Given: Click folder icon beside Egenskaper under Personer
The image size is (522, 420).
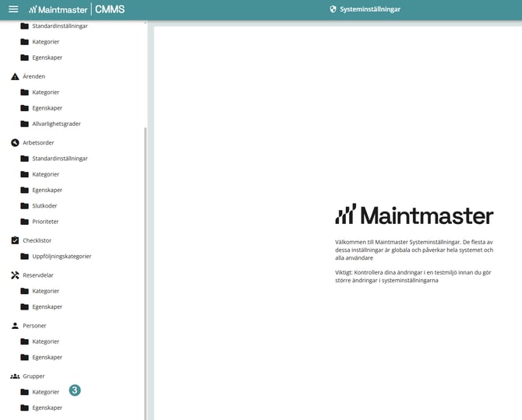Looking at the screenshot, I should (x=25, y=357).
